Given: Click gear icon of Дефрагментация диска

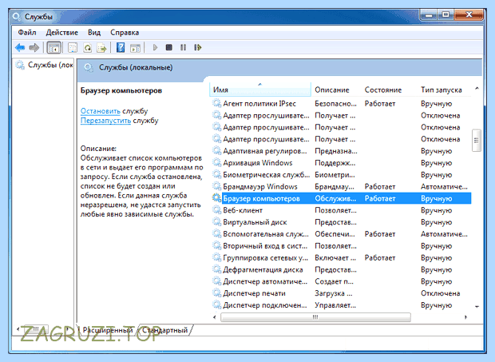Looking at the screenshot, I should (x=216, y=269).
